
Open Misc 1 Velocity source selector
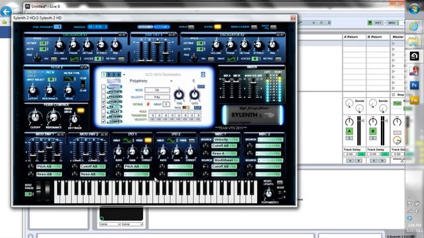(x=227, y=139)
